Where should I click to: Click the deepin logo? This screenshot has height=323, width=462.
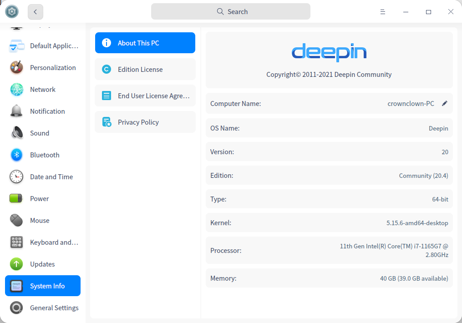point(329,52)
